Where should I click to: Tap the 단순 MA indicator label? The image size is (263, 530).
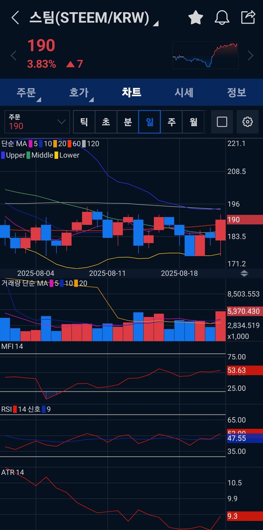14,143
